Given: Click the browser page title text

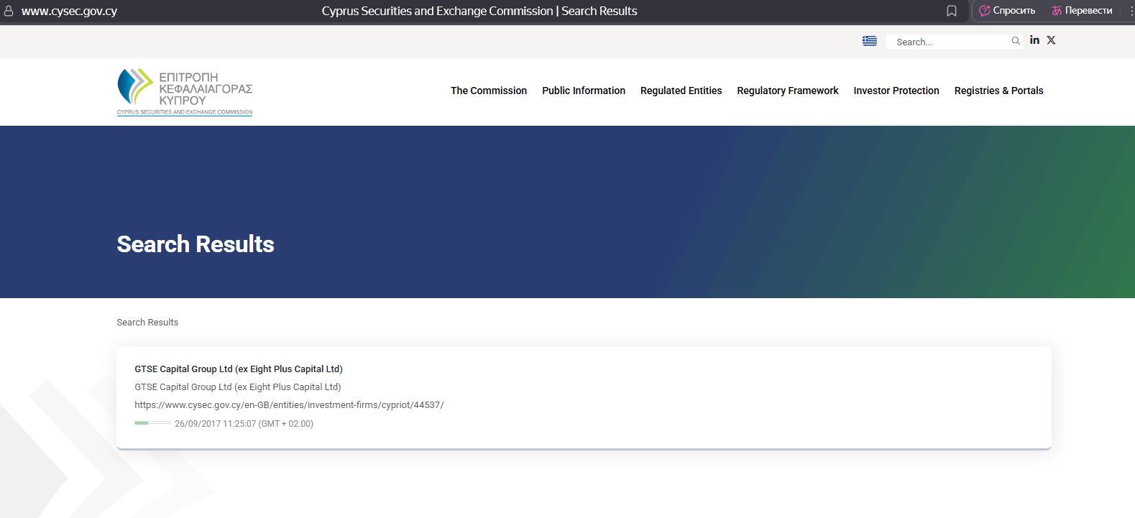Looking at the screenshot, I should tap(479, 11).
